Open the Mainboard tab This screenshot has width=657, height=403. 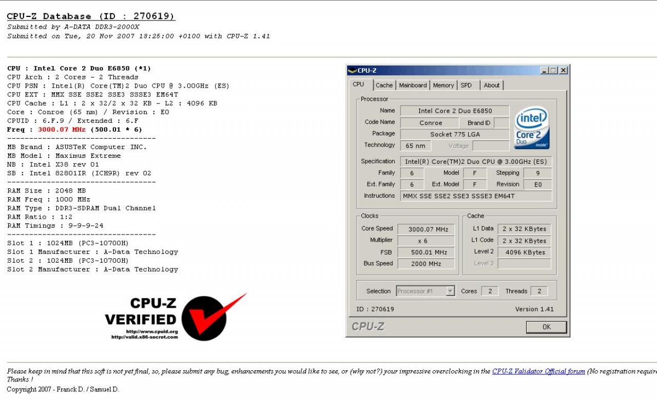pyautogui.click(x=413, y=86)
